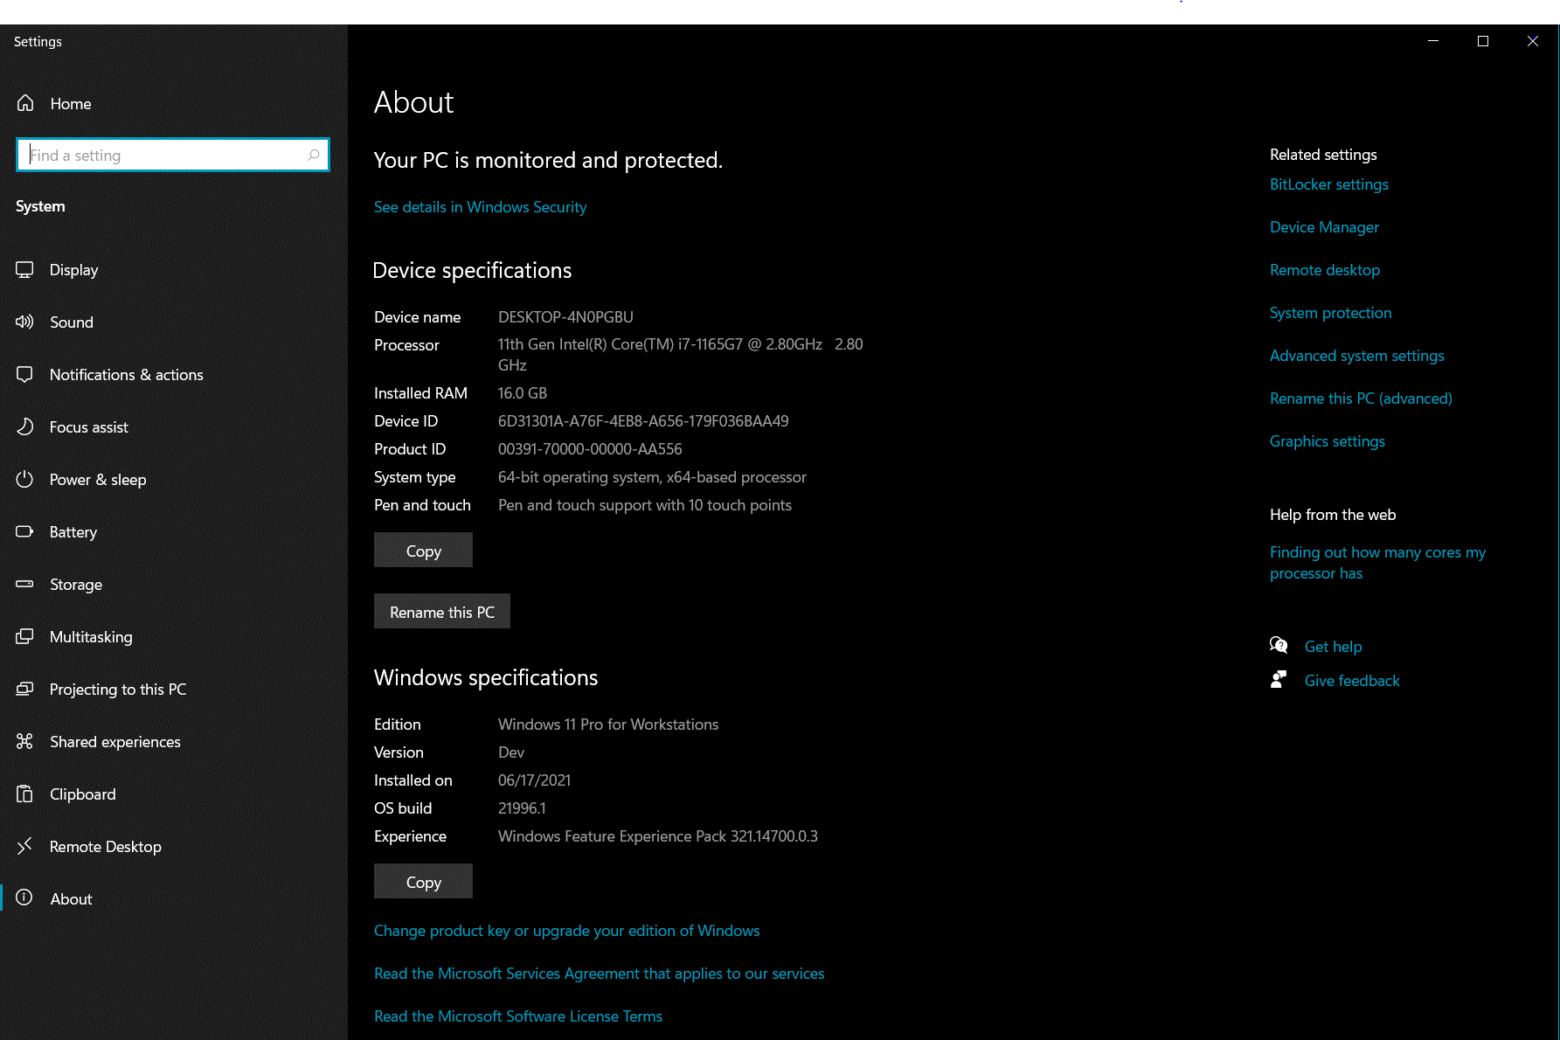Screen dimensions: 1560x1040
Task: Open Focus assist settings
Action: (x=174, y=427)
